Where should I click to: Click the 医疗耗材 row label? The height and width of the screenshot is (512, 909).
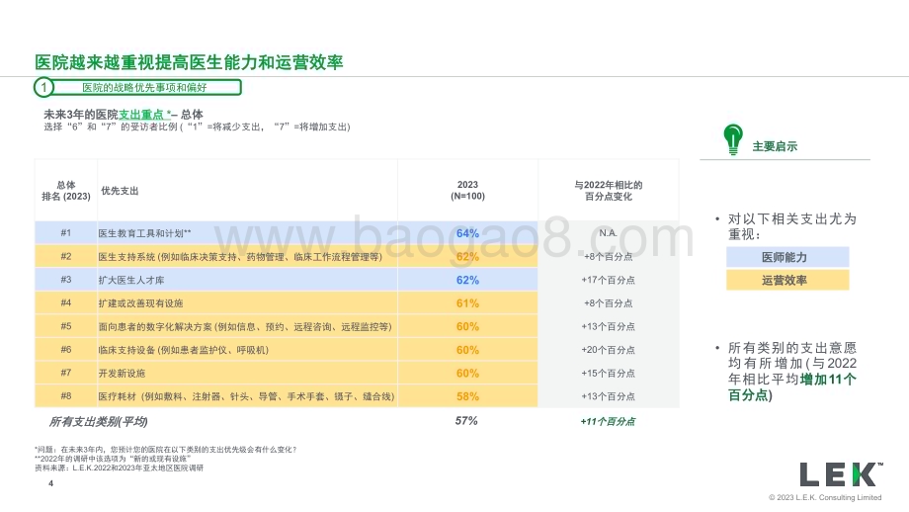[246, 396]
